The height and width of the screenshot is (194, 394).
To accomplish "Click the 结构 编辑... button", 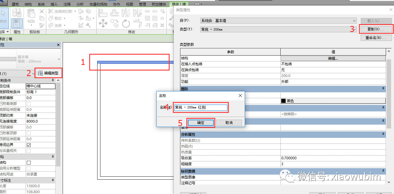I will coord(333,58).
